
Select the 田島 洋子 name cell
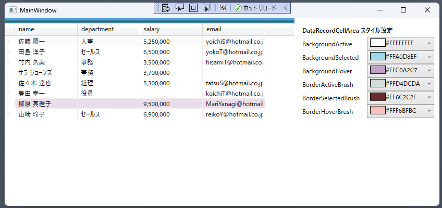point(46,52)
